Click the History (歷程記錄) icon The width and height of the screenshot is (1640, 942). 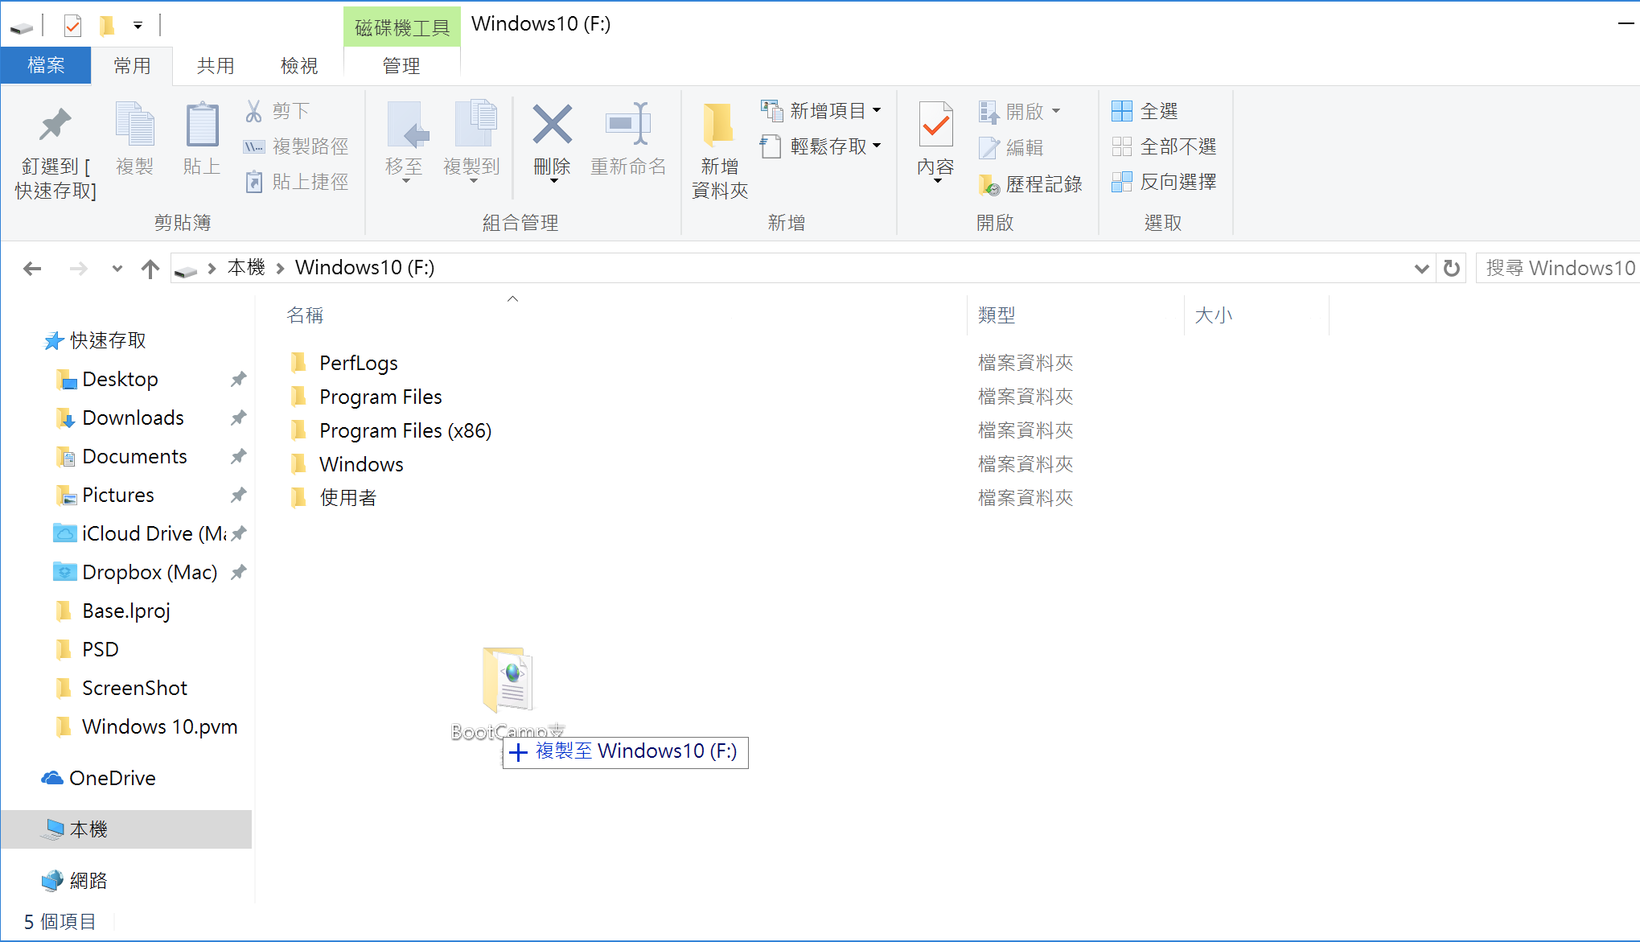point(989,184)
